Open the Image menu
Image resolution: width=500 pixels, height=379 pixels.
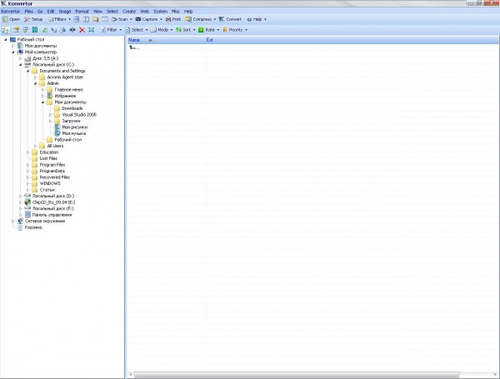(65, 12)
